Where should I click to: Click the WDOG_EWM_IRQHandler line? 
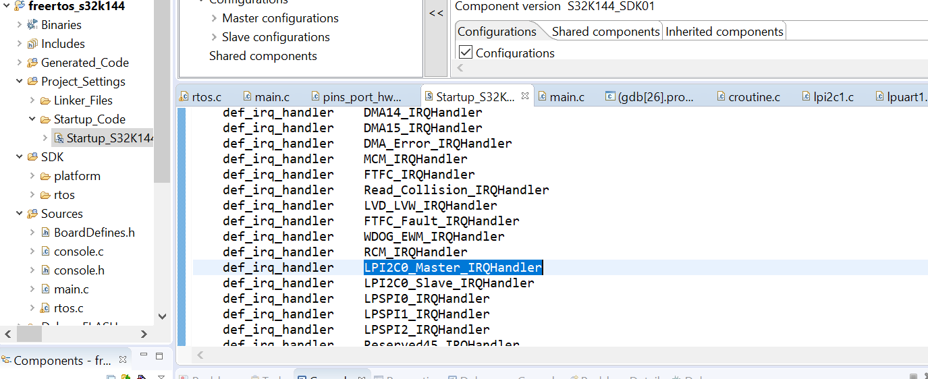pos(434,237)
